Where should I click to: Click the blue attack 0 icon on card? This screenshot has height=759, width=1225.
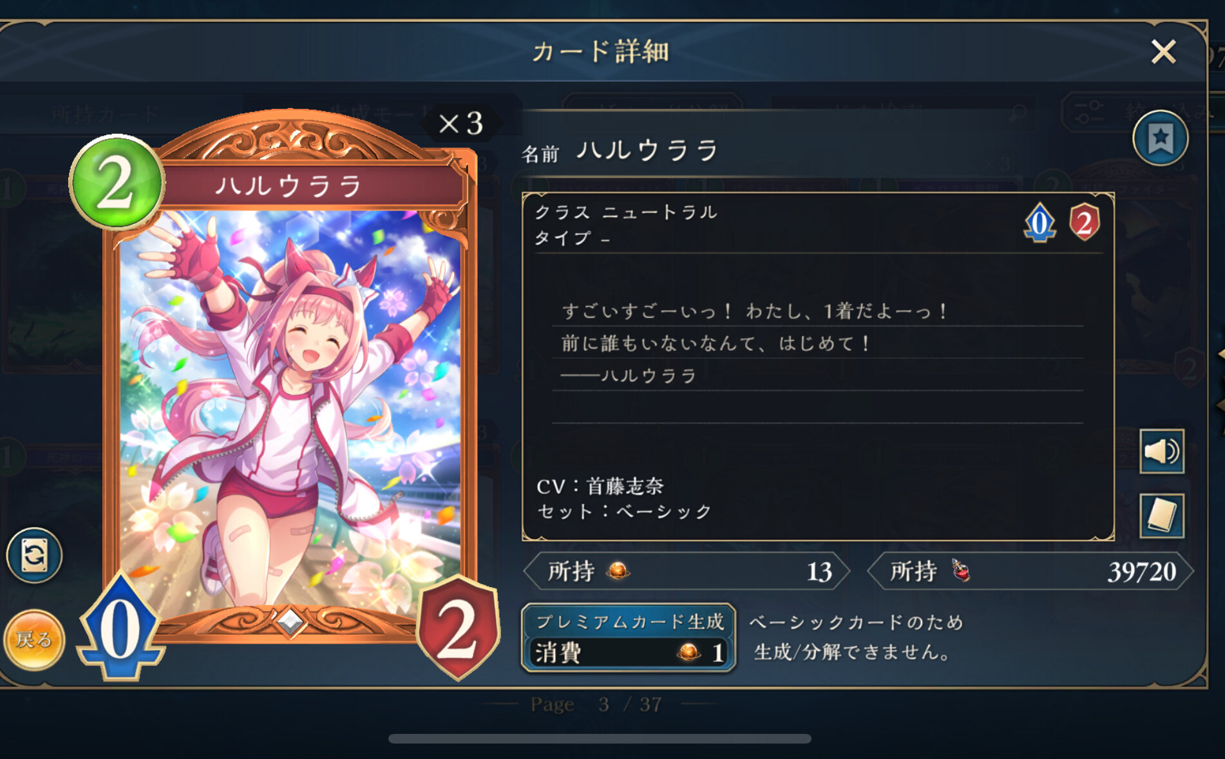point(120,627)
